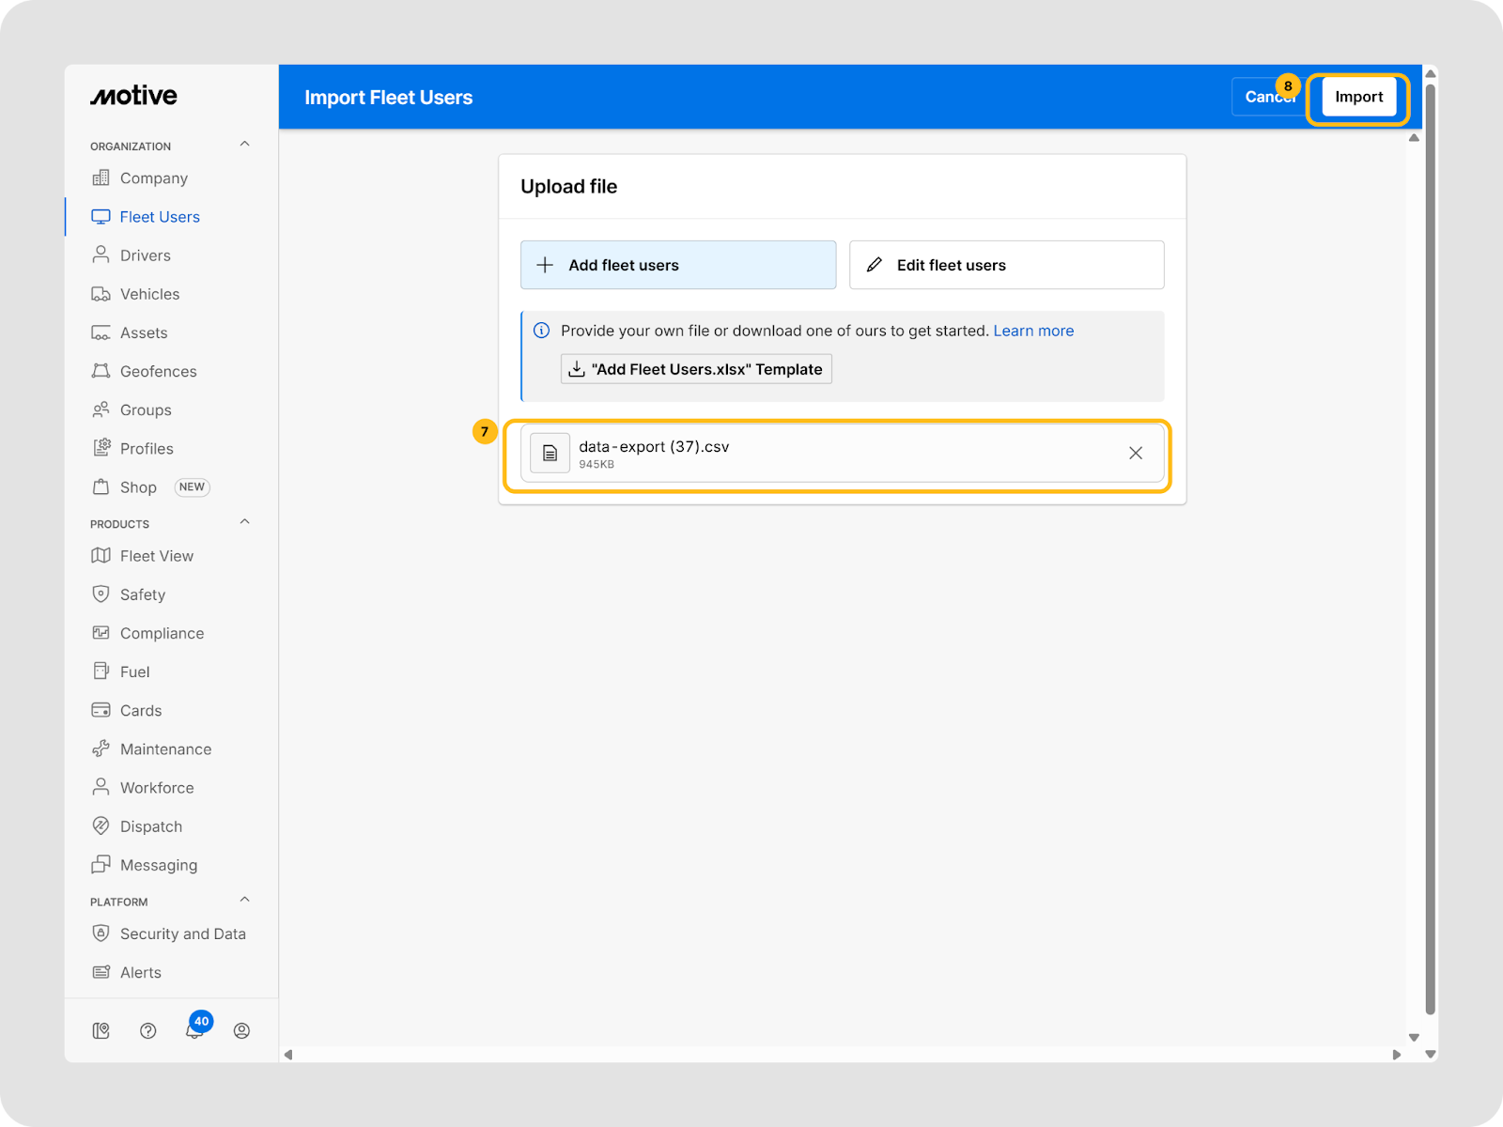Collapse the Organization section
The image size is (1503, 1127).
tap(245, 145)
